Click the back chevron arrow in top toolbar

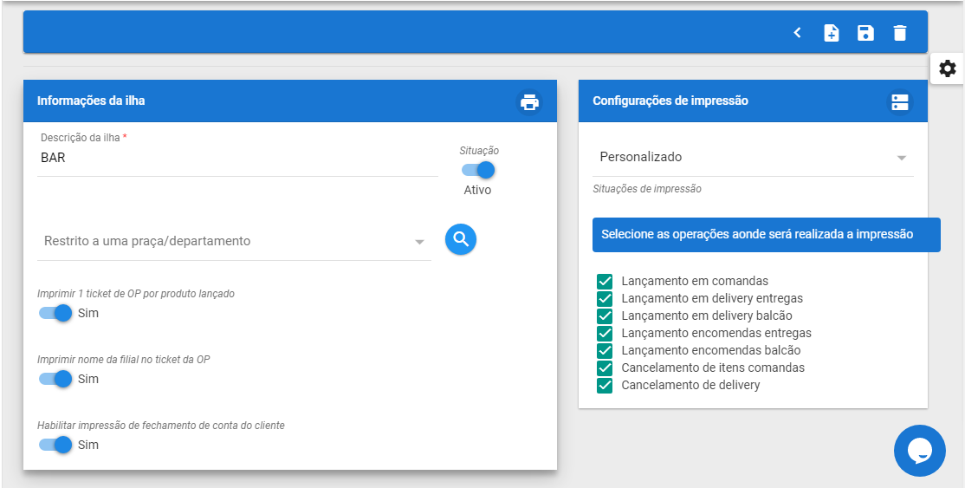[x=797, y=33]
